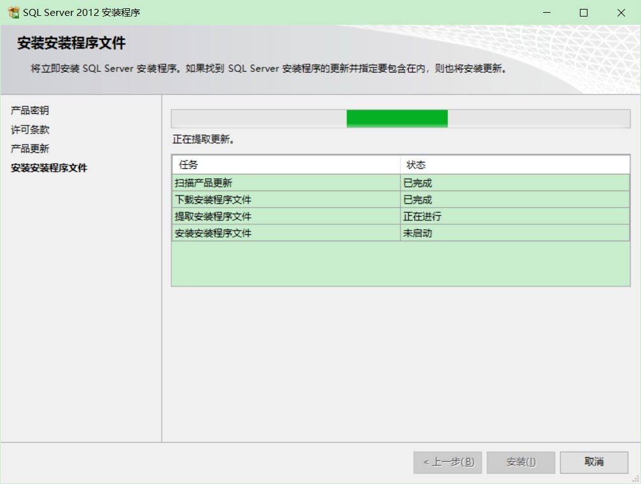This screenshot has height=484, width=641.
Task: Cancel setup with the 取消 button
Action: point(594,462)
